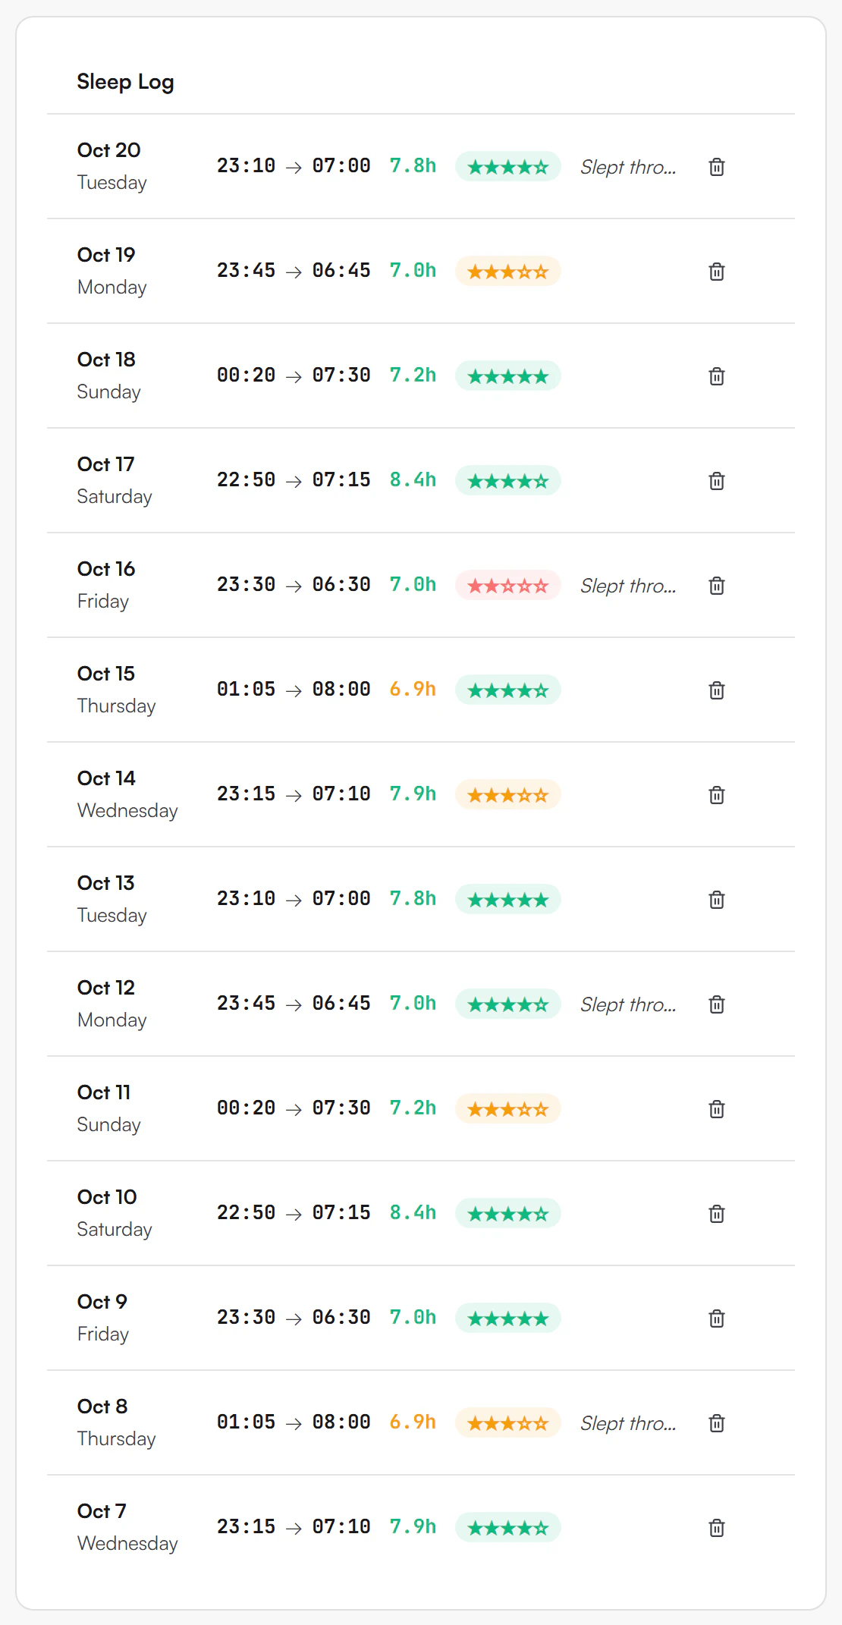Select the Oct 8 star rating badge
The width and height of the screenshot is (842, 1625).
pos(508,1423)
